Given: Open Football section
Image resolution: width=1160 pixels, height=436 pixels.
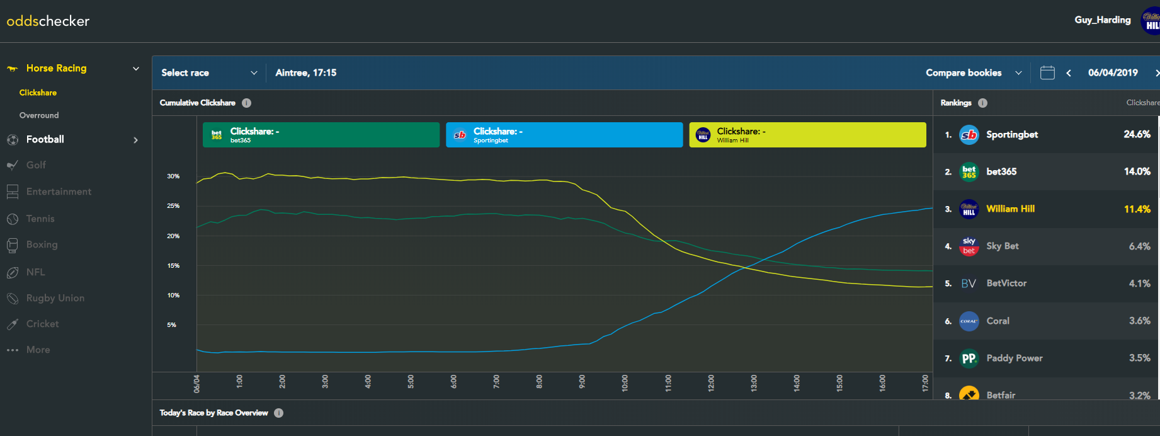Looking at the screenshot, I should point(45,139).
